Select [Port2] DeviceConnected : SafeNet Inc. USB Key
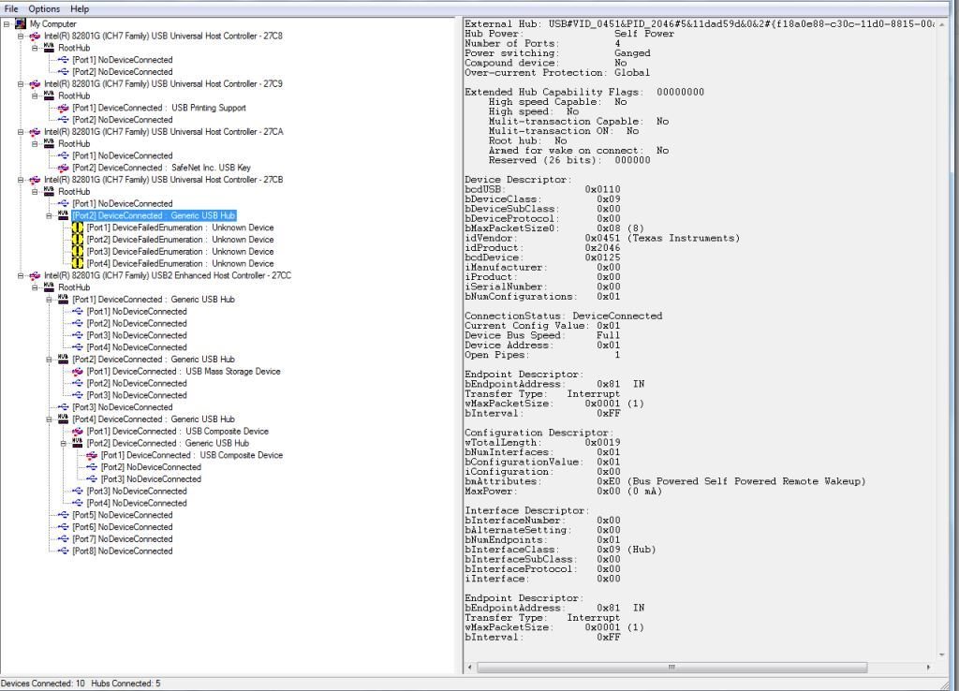Image resolution: width=959 pixels, height=691 pixels. pyautogui.click(x=161, y=168)
